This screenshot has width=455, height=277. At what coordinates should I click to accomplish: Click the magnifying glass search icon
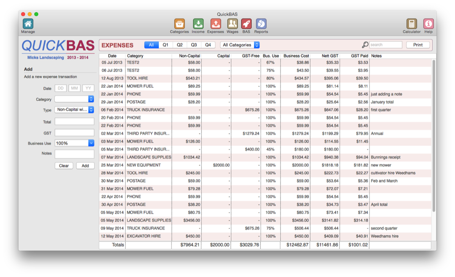(365, 45)
